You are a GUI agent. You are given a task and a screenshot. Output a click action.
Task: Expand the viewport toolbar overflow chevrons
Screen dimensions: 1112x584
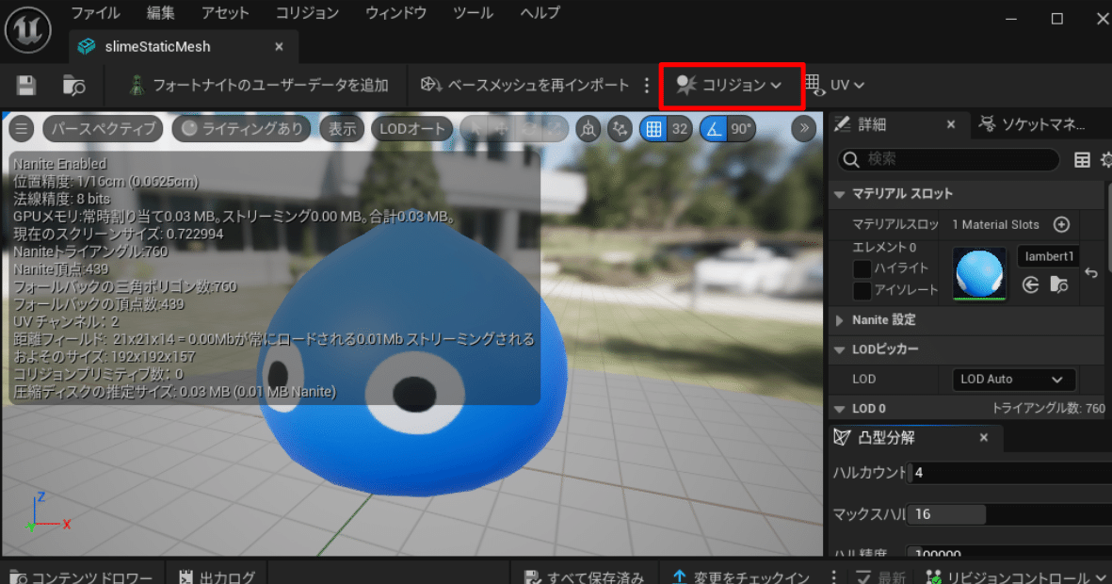point(803,128)
